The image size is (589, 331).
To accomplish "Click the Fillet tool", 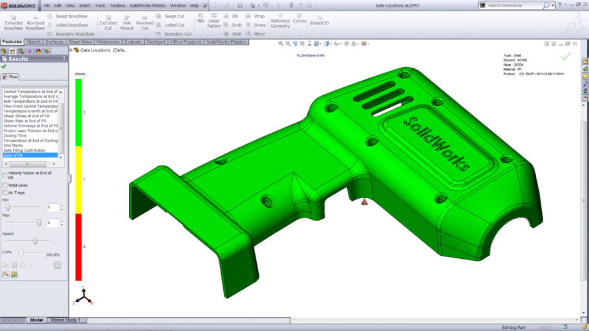I will pyautogui.click(x=201, y=18).
